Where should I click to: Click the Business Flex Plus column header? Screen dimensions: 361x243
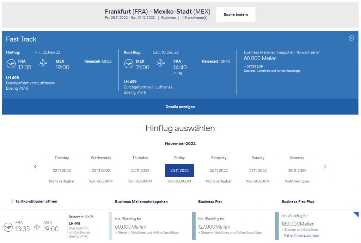298,202
